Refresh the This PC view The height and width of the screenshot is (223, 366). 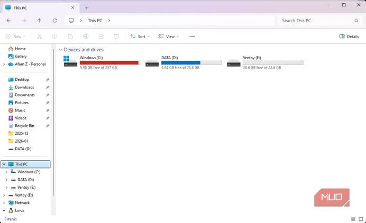click(x=55, y=21)
